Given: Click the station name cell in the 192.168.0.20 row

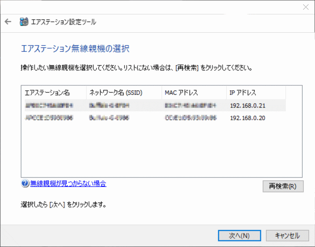Looking at the screenshot, I should click(49, 118).
